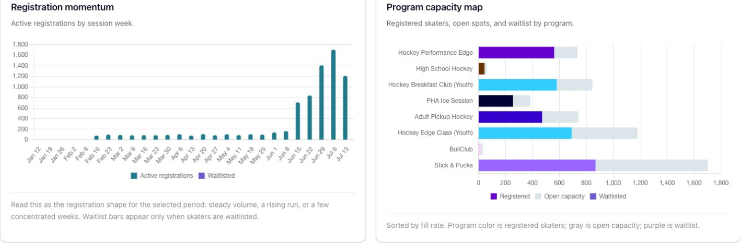Toggle the Waitlisted legend in capacity map

point(608,197)
